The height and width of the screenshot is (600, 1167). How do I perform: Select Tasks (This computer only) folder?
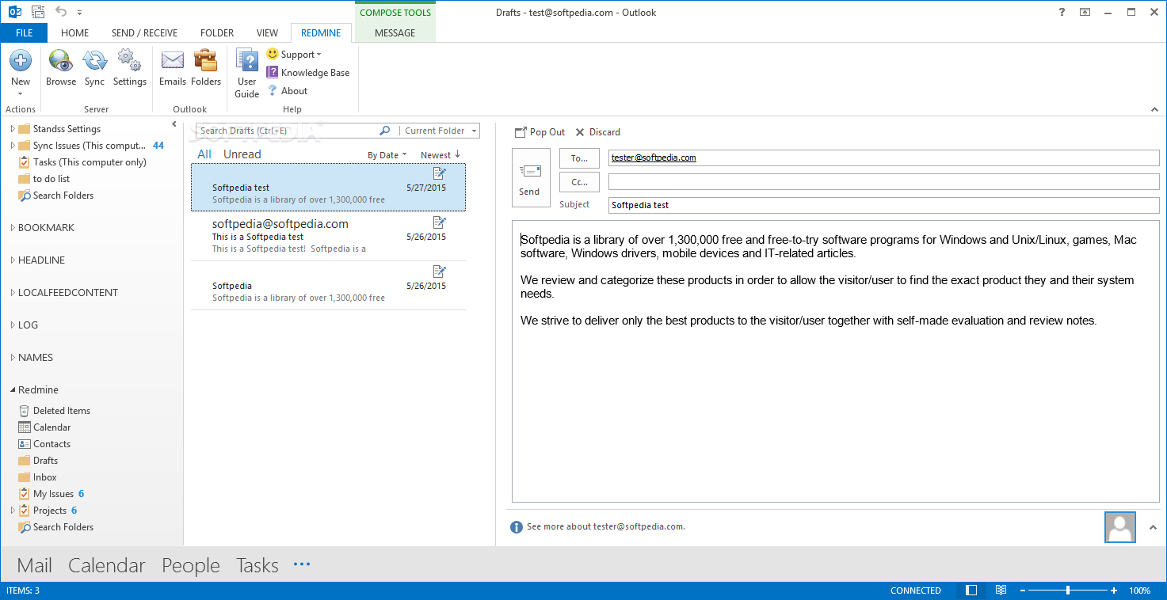point(82,162)
